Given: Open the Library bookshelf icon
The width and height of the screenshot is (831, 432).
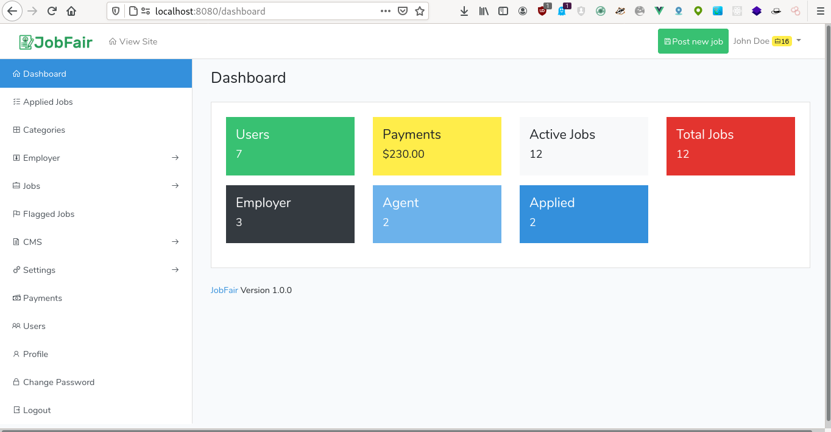Looking at the screenshot, I should tap(484, 11).
